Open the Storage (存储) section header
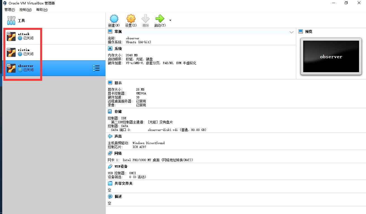 [x=118, y=112]
